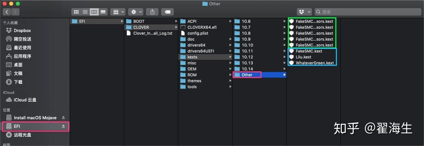Open the 10.11 folder

pyautogui.click(x=259, y=51)
